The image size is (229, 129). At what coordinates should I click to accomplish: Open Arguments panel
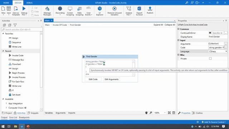pyautogui.click(x=60, y=113)
